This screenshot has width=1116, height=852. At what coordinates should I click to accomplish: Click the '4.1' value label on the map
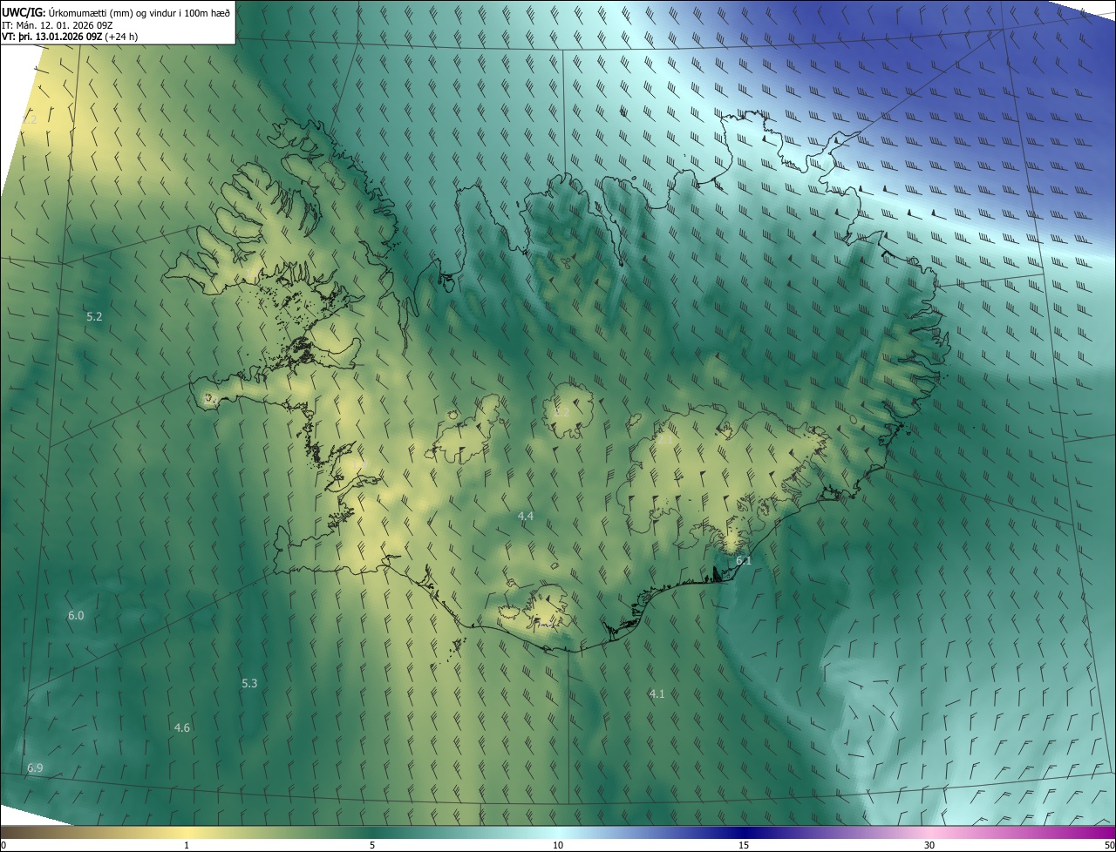point(657,694)
